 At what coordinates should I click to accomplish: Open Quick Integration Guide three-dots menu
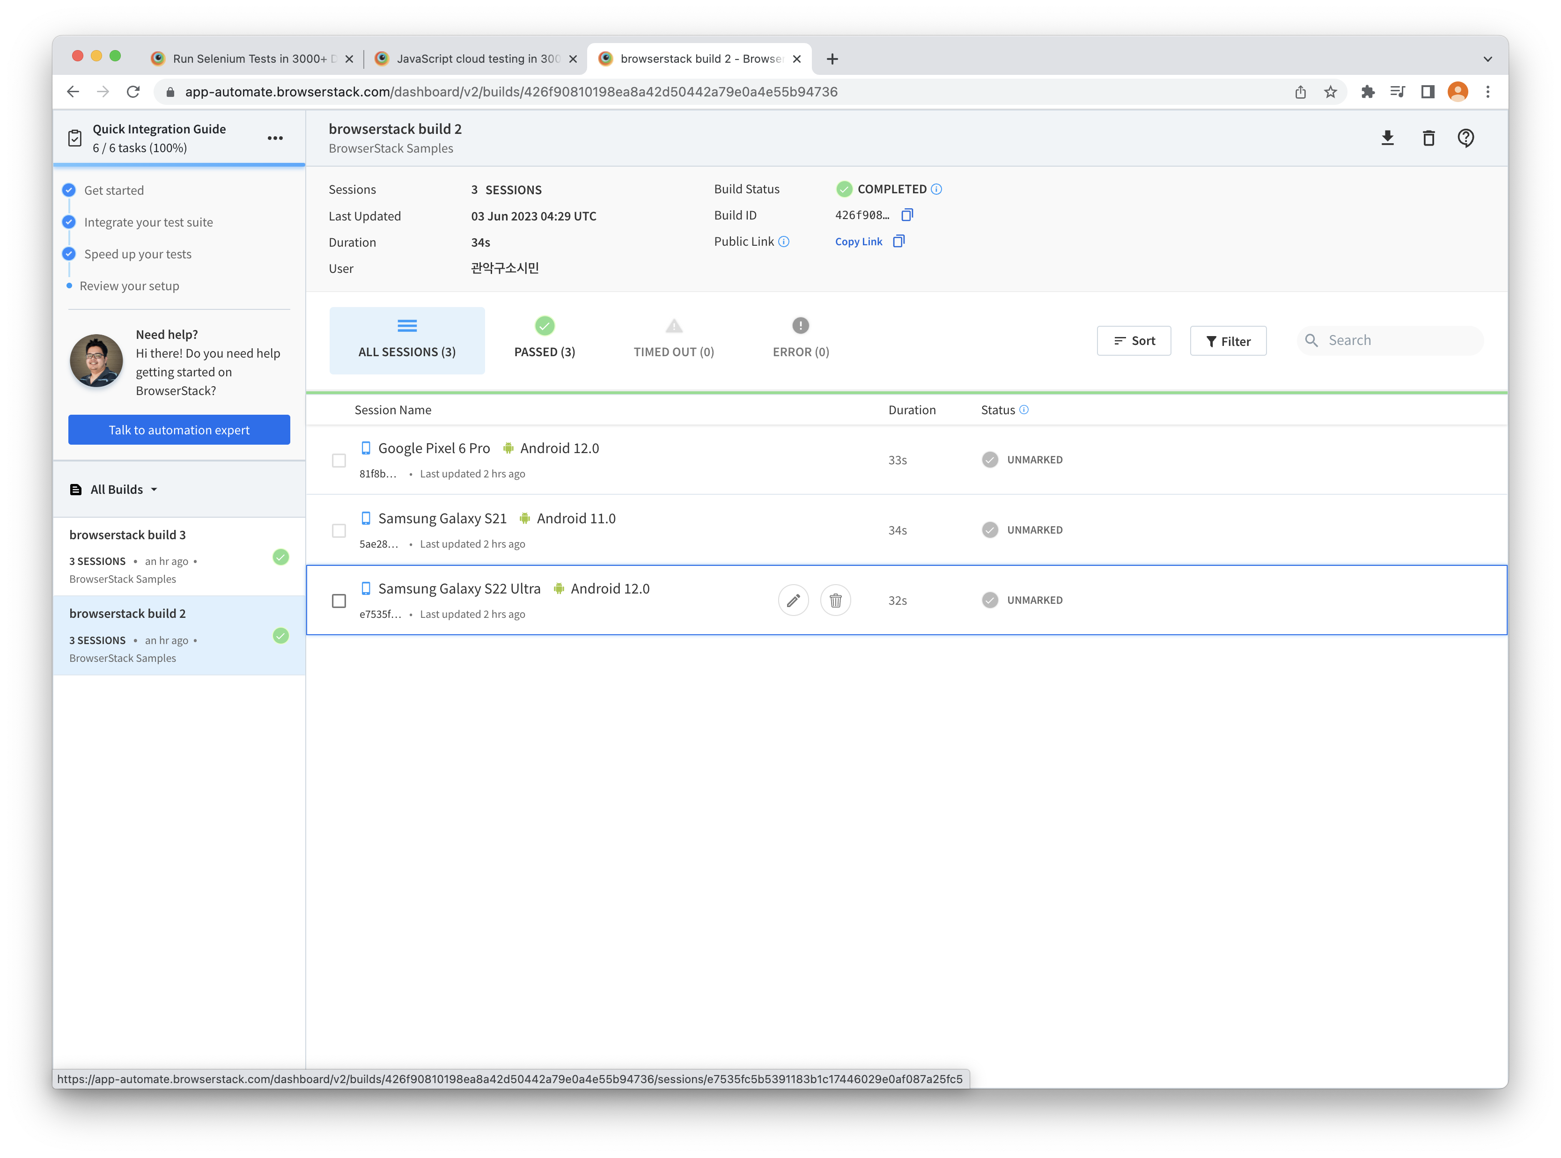pyautogui.click(x=275, y=138)
